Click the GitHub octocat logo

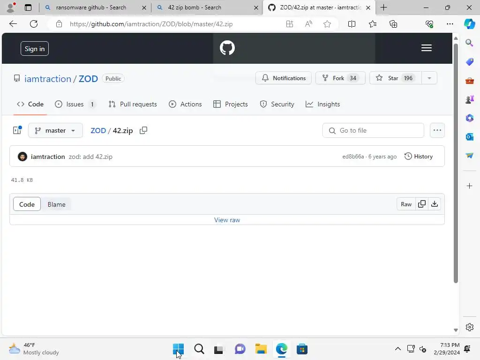pyautogui.click(x=227, y=48)
